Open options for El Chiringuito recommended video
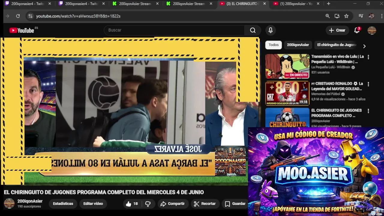This screenshot has height=216, width=384. pos(368,111)
